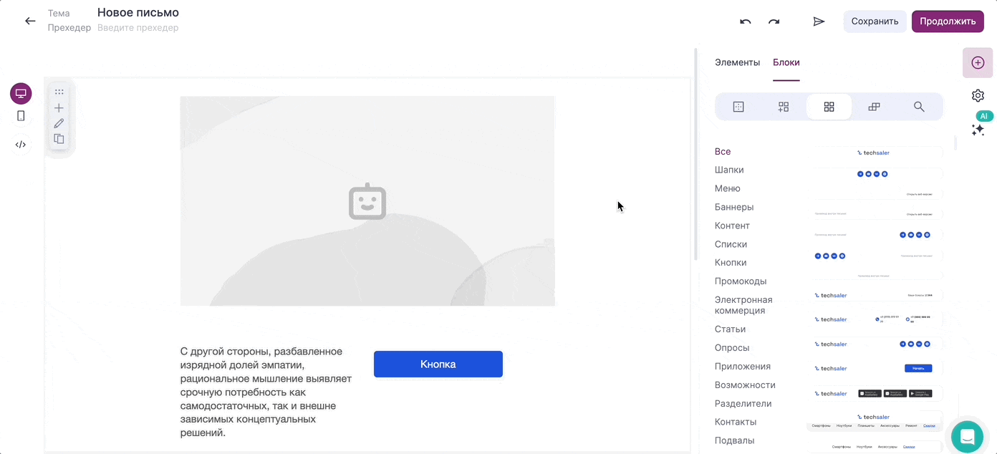Image resolution: width=997 pixels, height=454 pixels.
Task: Select the Статьи category
Action: coord(730,329)
